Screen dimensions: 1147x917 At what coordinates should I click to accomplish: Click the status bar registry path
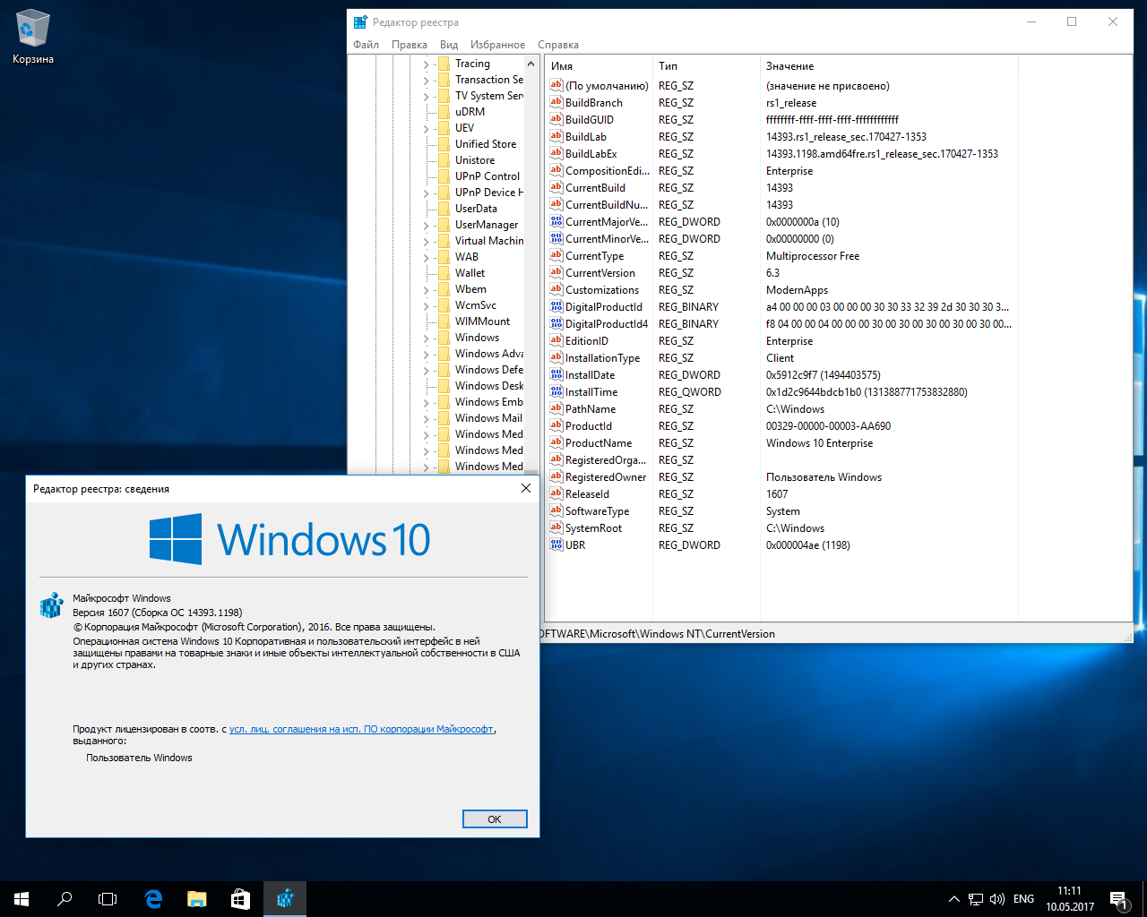657,634
